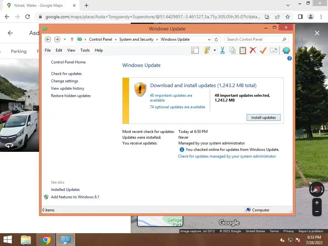Screen dimensions: 328x246
Task: Click the globe shell toolbar icon
Action: coord(286,50)
